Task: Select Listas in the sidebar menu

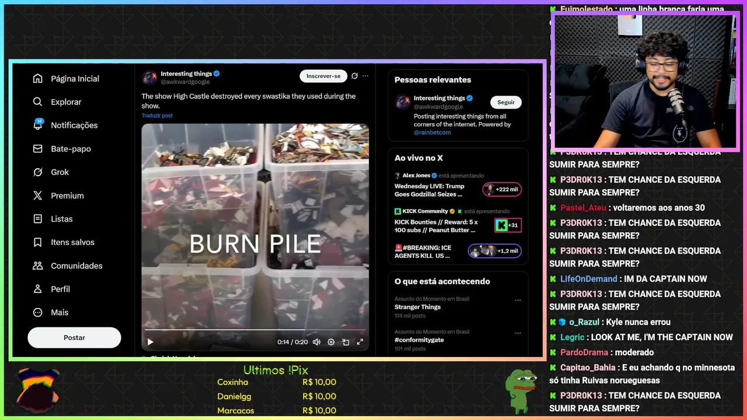Action: click(62, 219)
